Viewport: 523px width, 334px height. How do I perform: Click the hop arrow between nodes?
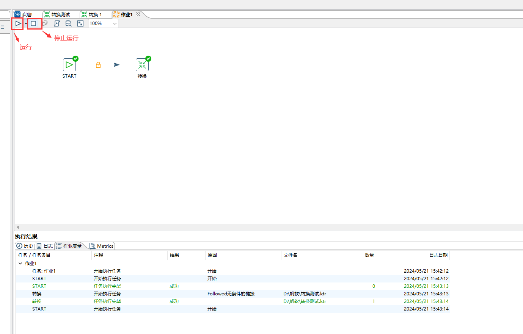117,65
